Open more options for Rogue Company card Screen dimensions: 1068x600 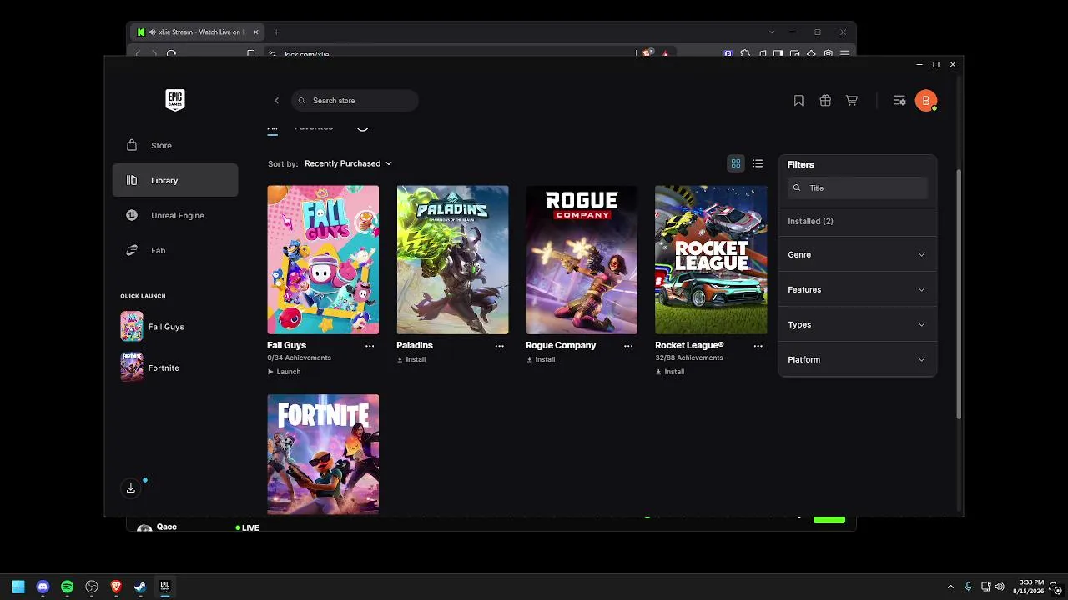tap(628, 346)
